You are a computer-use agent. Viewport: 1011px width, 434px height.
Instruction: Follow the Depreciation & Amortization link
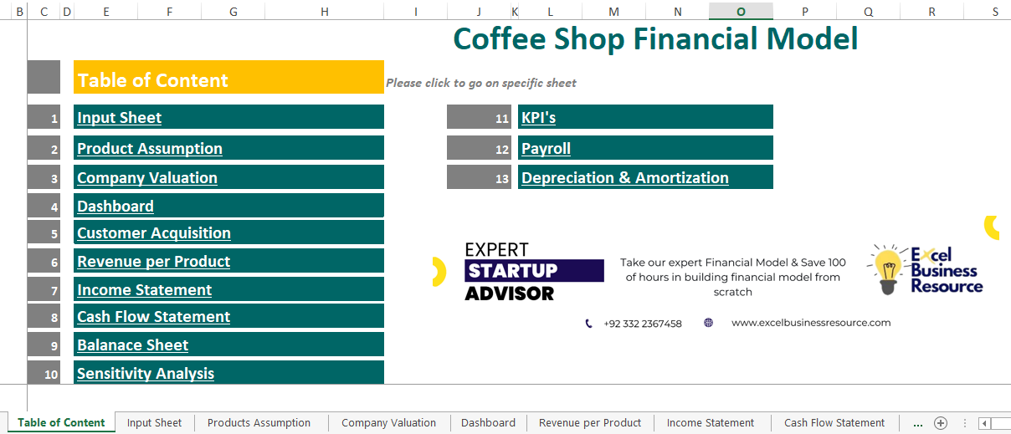[625, 178]
